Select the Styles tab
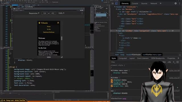The height and width of the screenshot is (102, 182). [x=114, y=58]
